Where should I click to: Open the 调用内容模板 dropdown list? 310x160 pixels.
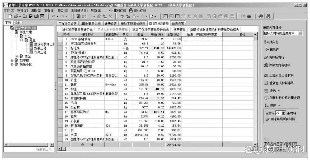pyautogui.click(x=300, y=33)
